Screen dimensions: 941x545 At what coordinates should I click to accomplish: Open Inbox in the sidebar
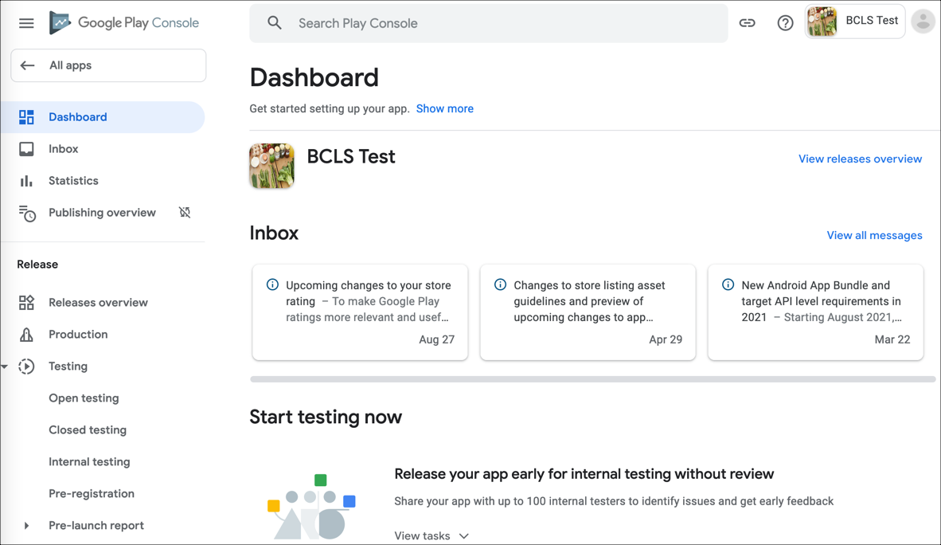(x=63, y=149)
